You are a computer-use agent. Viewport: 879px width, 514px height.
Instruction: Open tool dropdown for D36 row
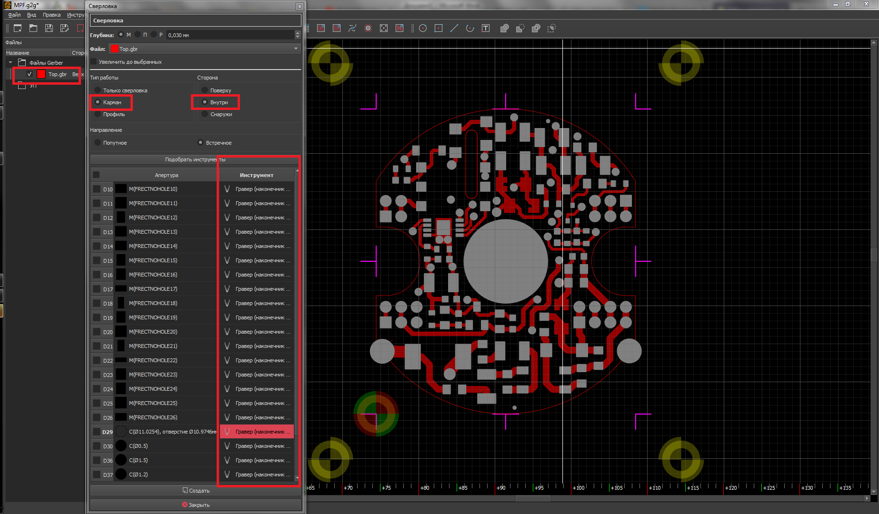coord(257,460)
